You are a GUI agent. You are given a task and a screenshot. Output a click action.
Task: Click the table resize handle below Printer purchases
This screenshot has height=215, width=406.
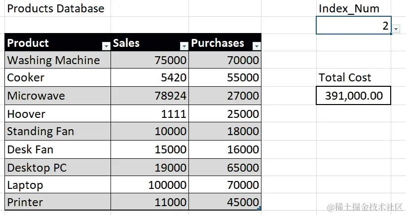pyautogui.click(x=259, y=208)
